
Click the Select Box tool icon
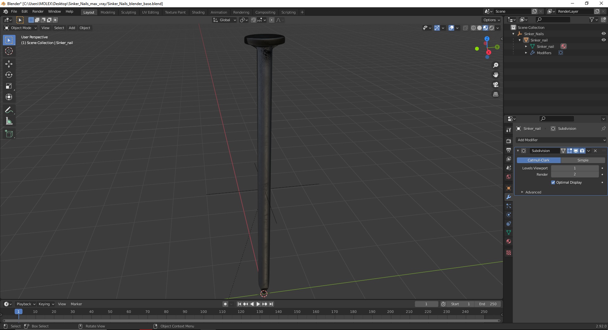pyautogui.click(x=9, y=40)
